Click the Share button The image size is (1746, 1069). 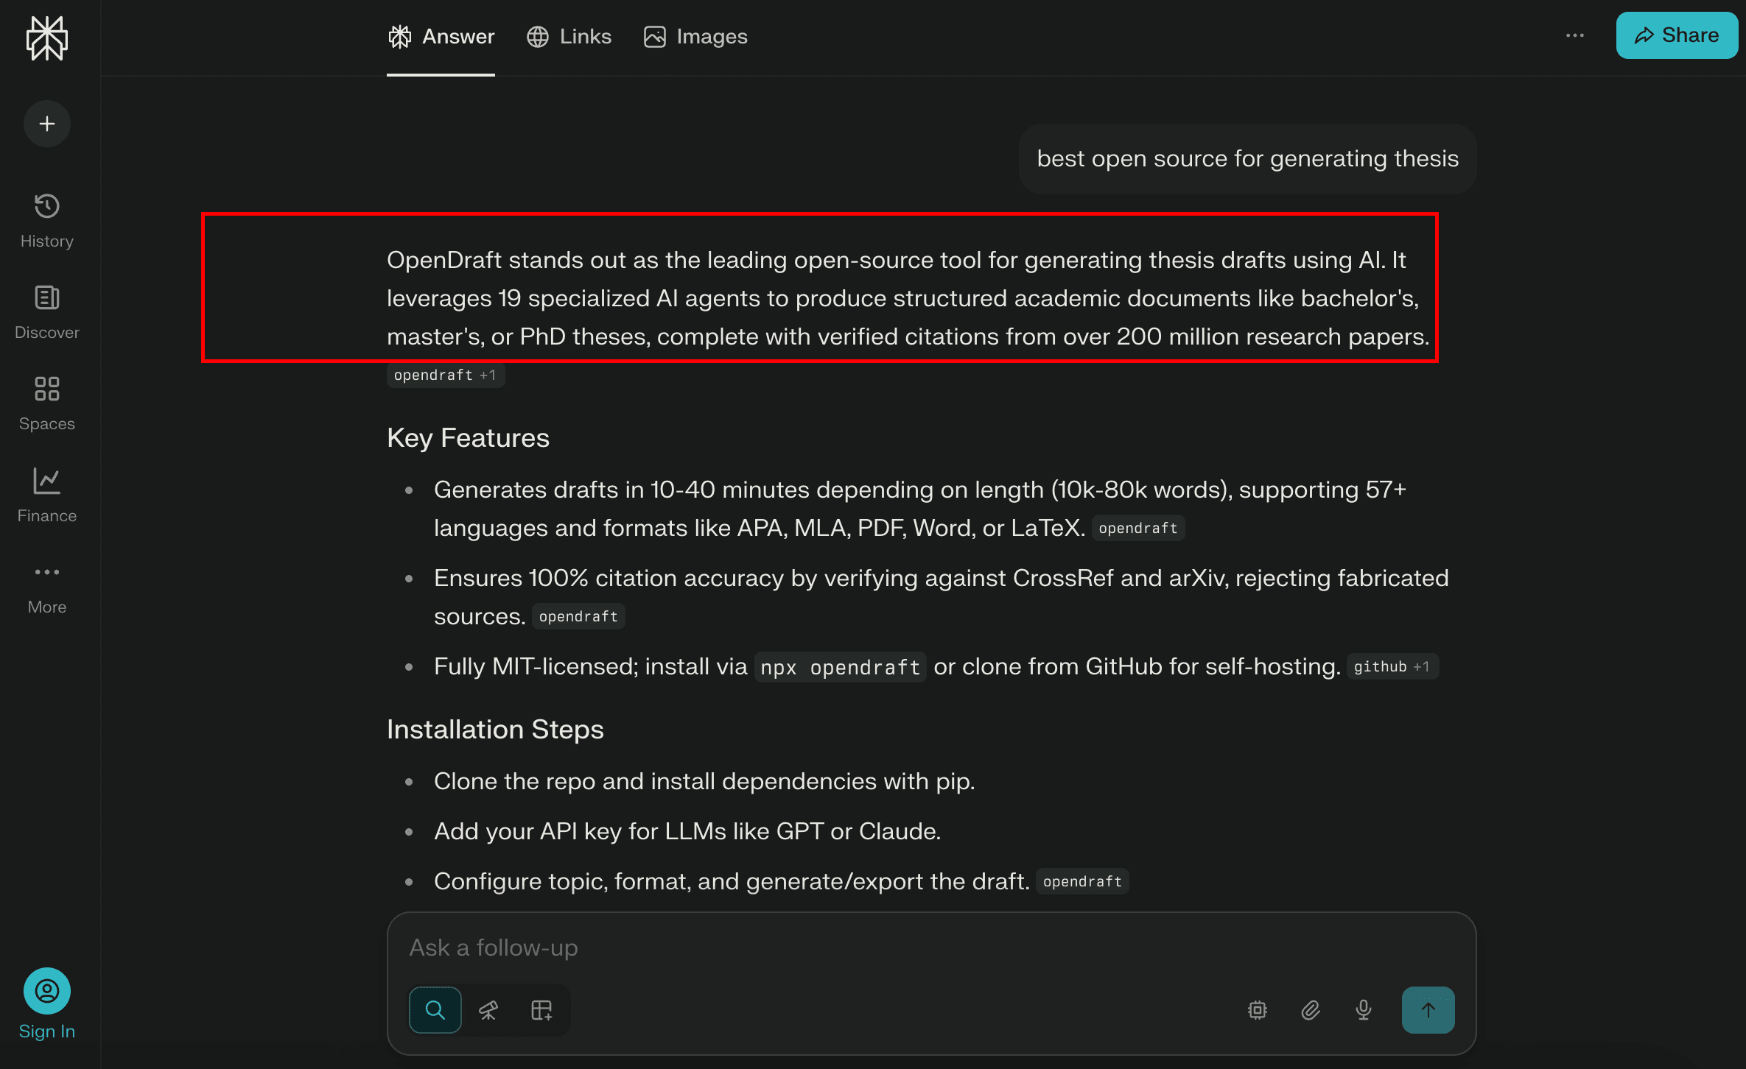1676,35
